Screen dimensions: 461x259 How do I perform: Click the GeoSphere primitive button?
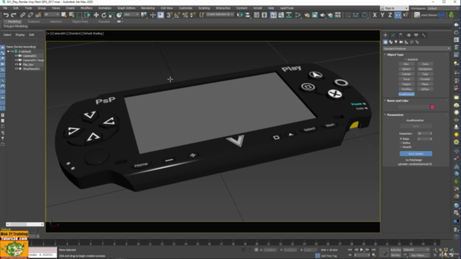425,69
